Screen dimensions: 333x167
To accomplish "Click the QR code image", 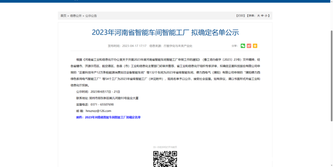I will (165, 159).
